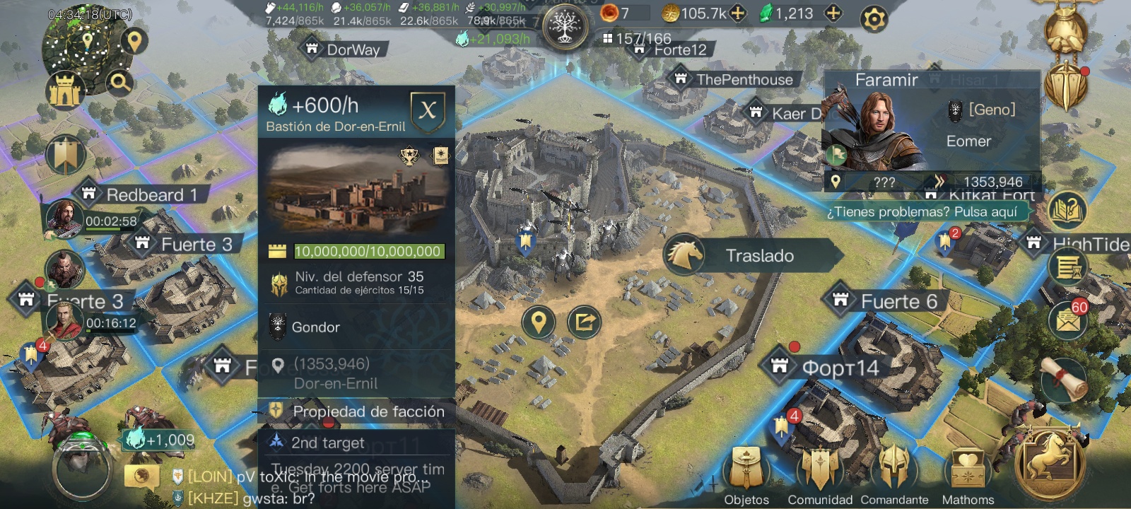Click the map search magnifier icon
Image resolution: width=1131 pixels, height=509 pixels.
point(119,83)
